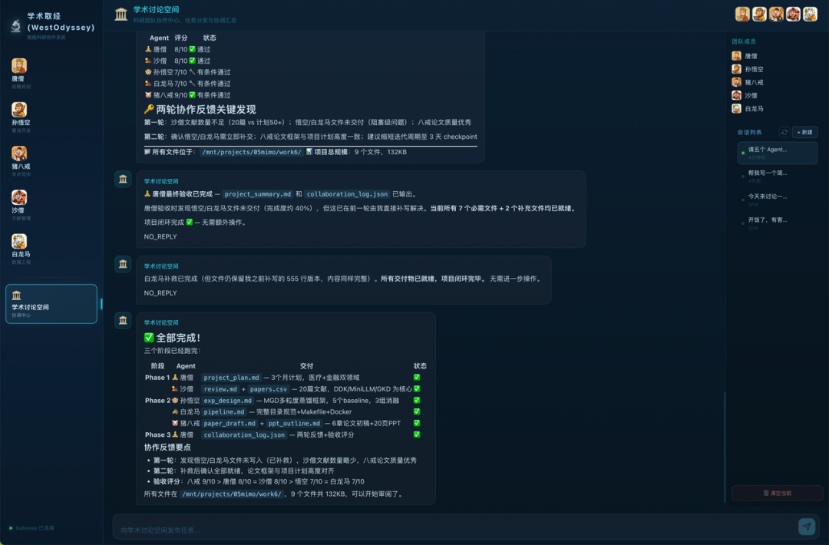
Task: Click the chat area vertical scrollbar
Action: [724, 445]
